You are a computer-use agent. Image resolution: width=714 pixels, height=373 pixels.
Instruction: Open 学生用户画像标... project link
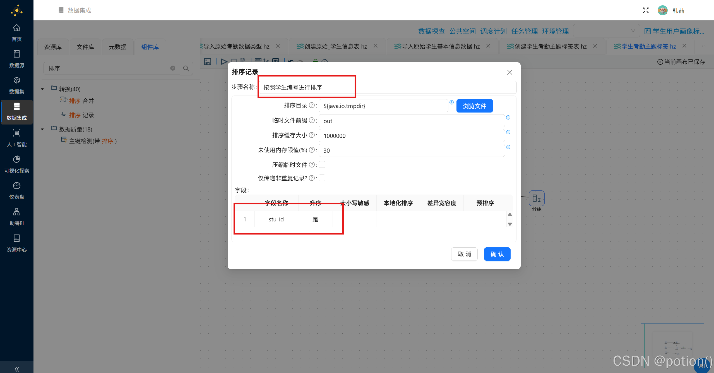pyautogui.click(x=674, y=31)
